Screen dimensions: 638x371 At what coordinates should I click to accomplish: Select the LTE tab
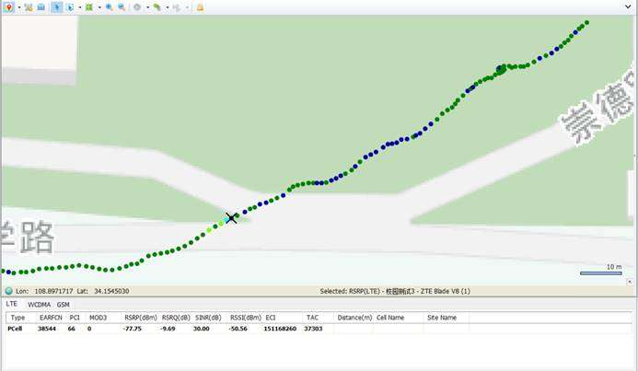[11, 304]
